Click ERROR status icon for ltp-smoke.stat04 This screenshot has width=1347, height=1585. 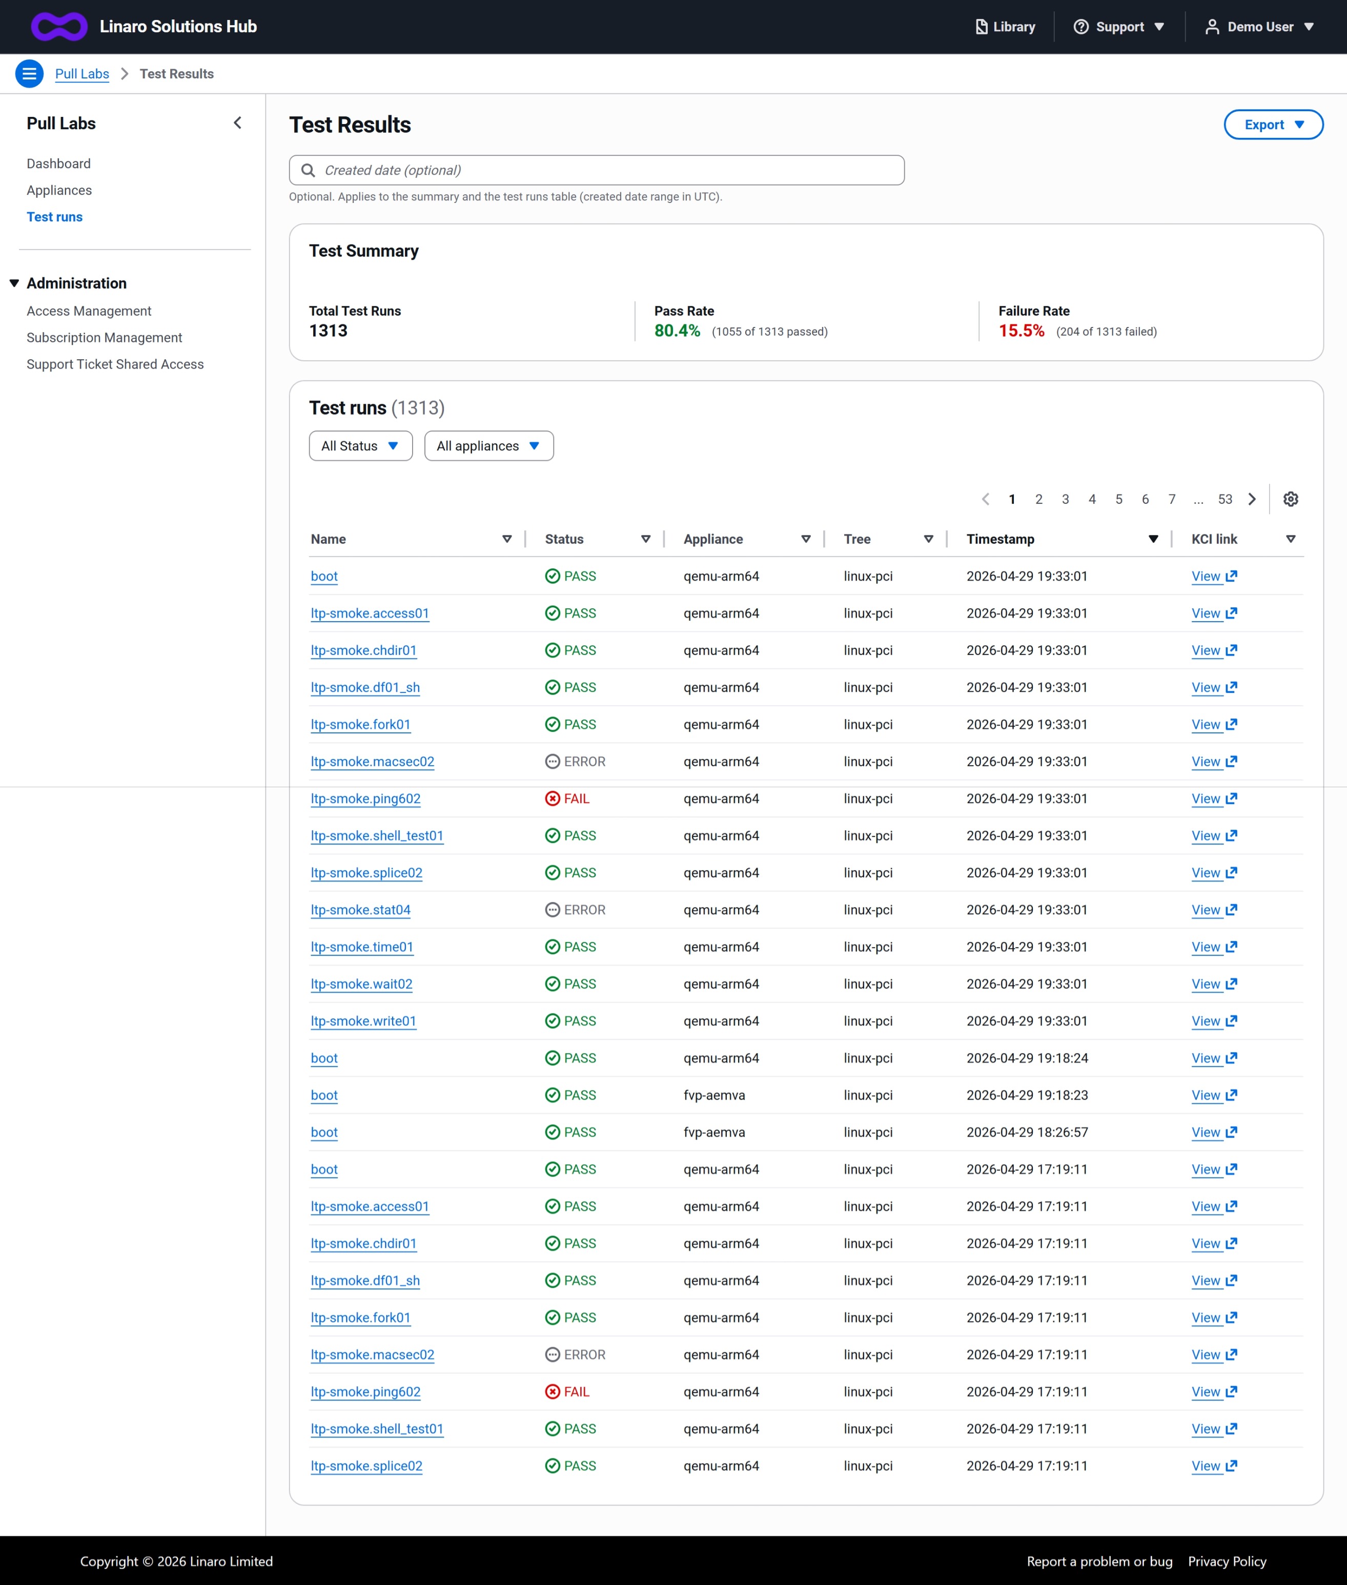tap(552, 910)
